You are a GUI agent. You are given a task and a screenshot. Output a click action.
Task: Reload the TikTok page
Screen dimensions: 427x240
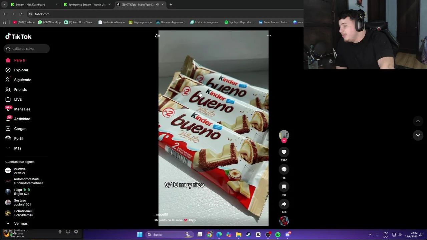(x=21, y=14)
